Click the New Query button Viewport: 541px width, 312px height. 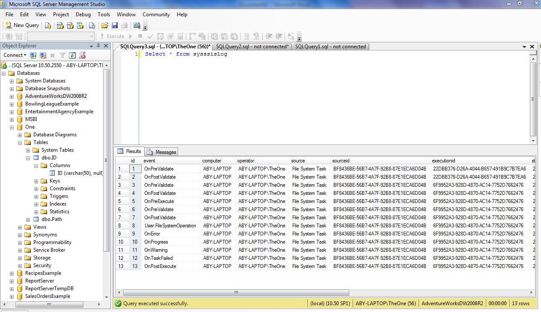22,25
